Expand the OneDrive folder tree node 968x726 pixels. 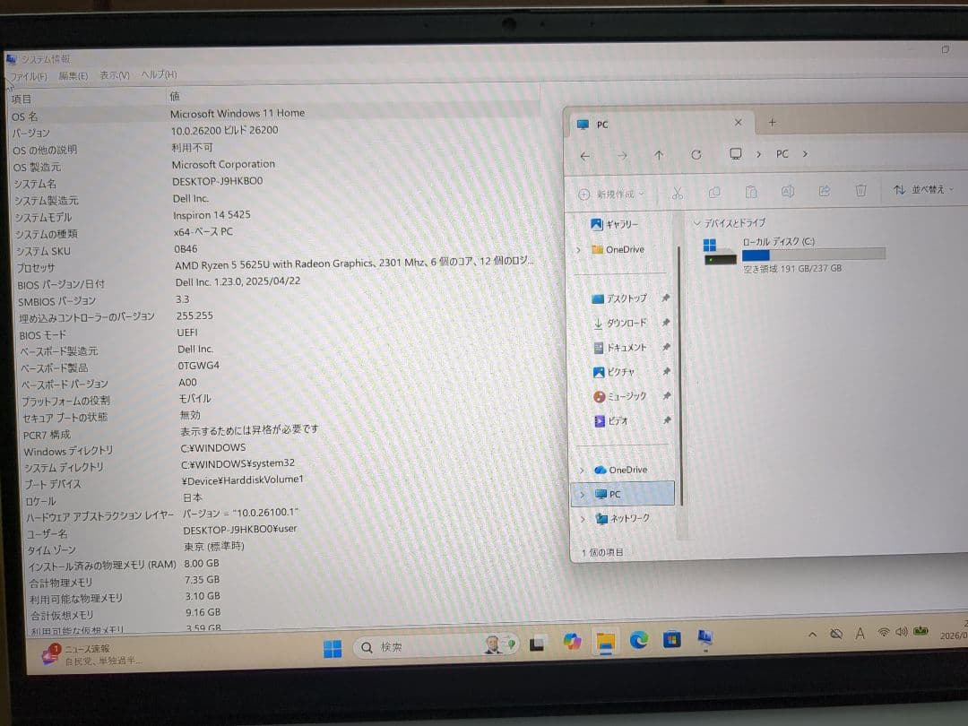pos(579,250)
